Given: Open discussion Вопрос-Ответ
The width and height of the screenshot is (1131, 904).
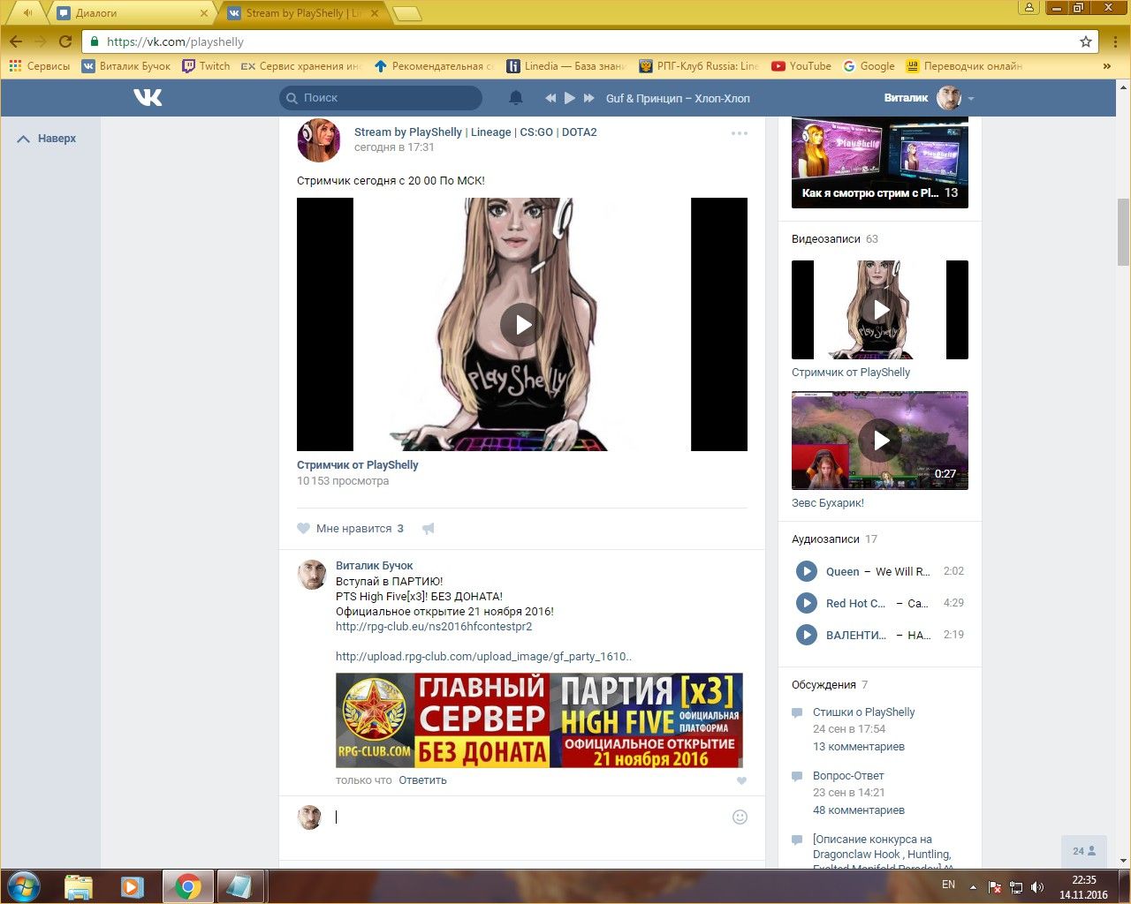Looking at the screenshot, I should pos(848,776).
